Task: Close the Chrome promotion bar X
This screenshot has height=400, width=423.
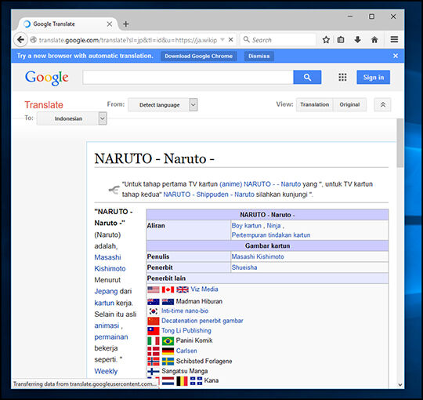Action: pyautogui.click(x=396, y=56)
